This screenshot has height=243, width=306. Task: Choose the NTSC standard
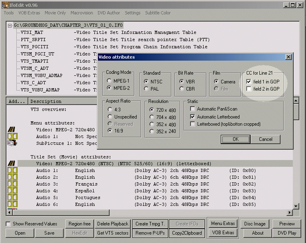pos(153,81)
